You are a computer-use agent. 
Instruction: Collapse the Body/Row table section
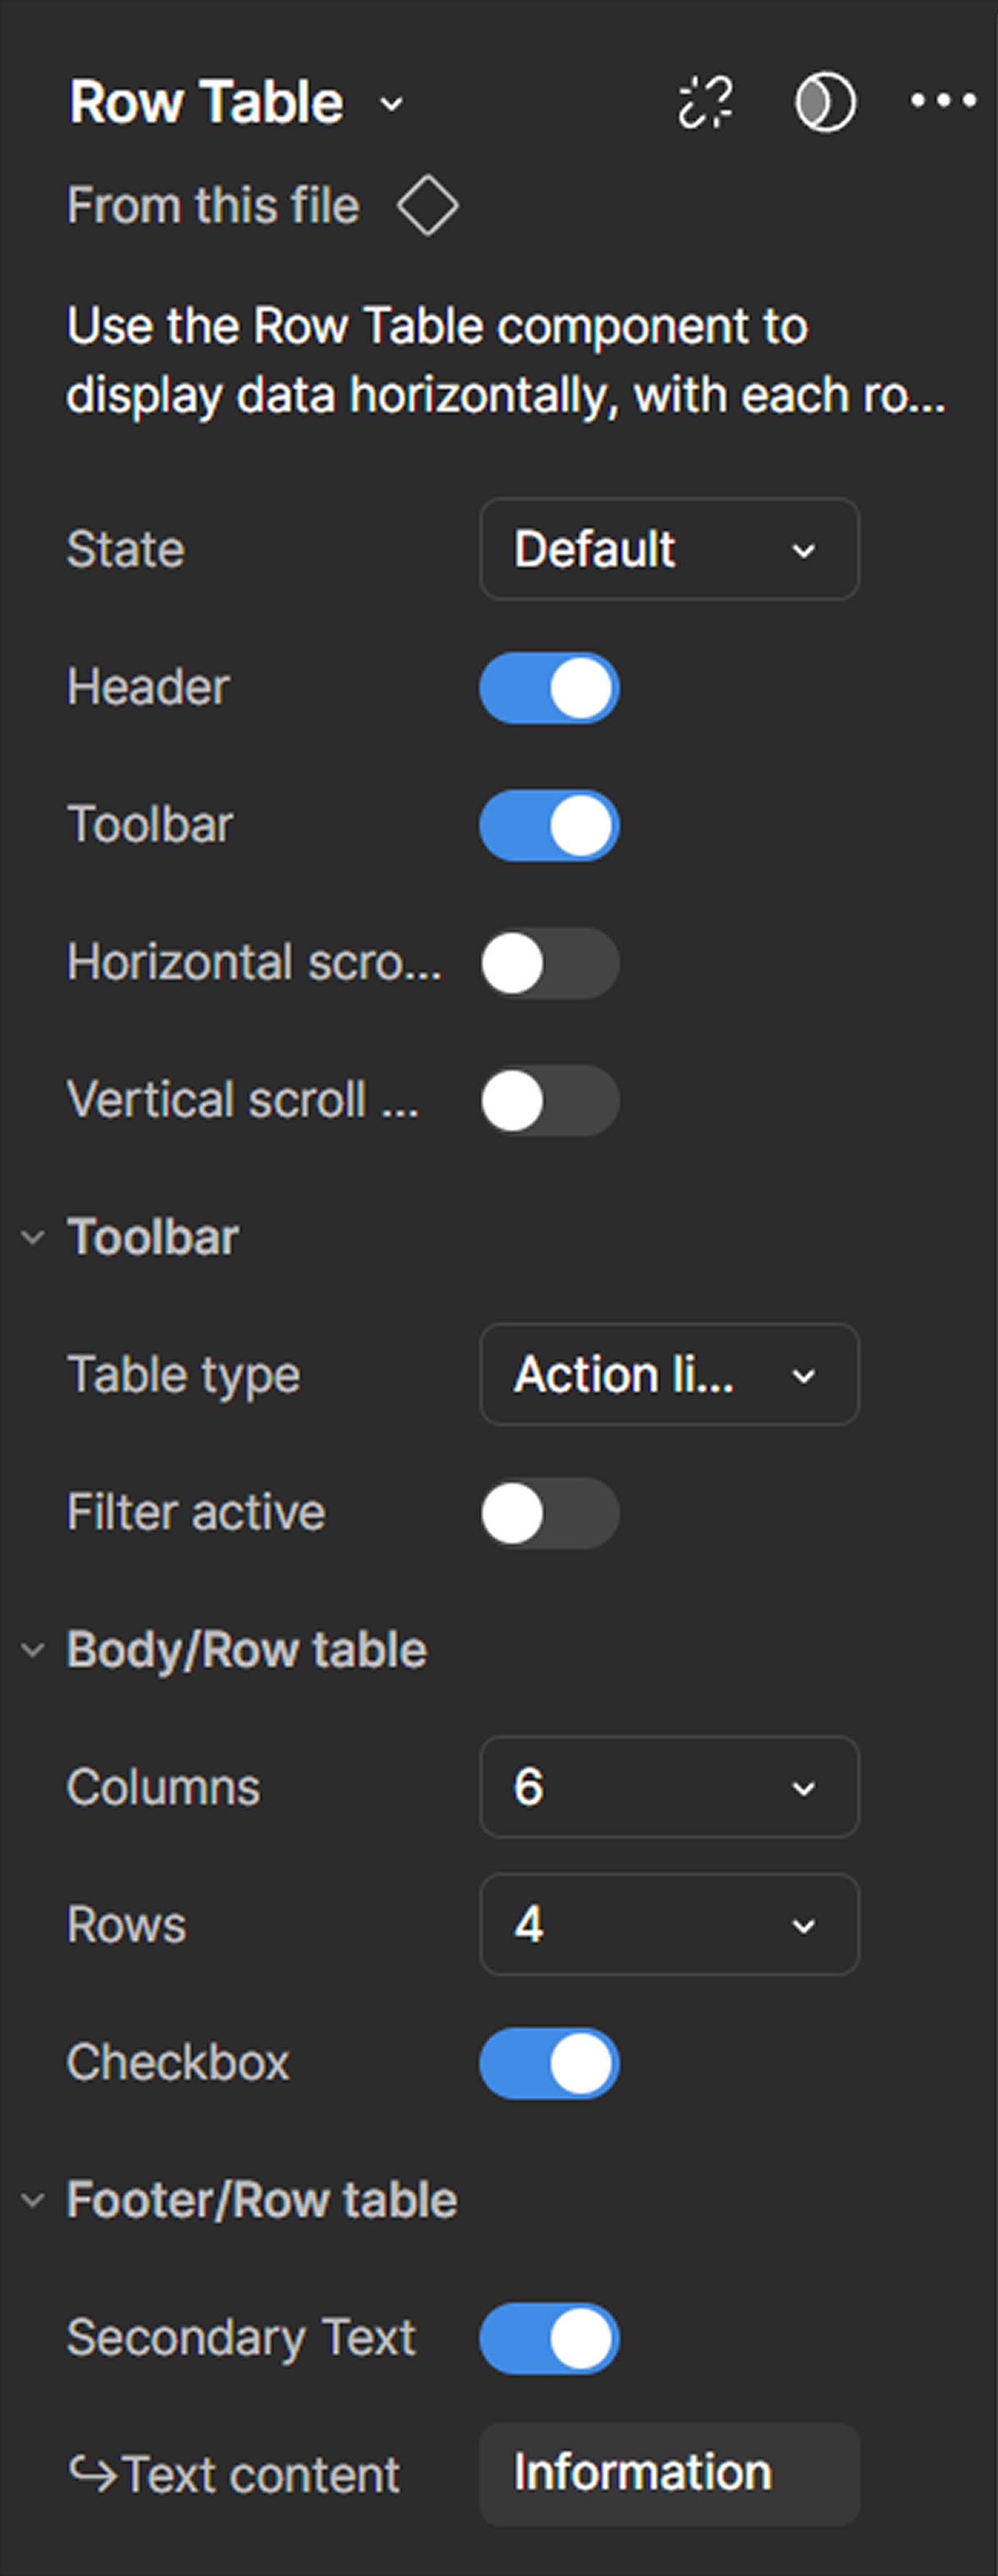[33, 1650]
